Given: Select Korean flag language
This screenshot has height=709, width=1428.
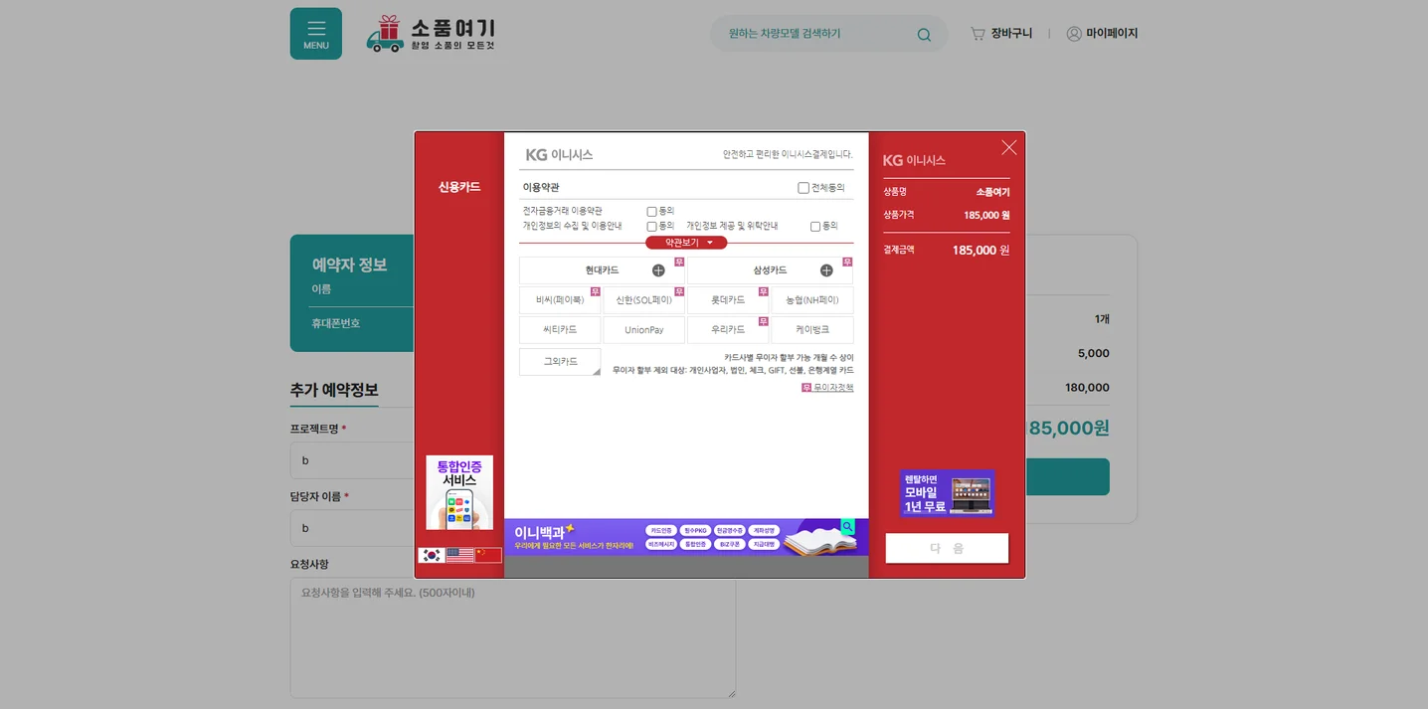Looking at the screenshot, I should pyautogui.click(x=431, y=555).
